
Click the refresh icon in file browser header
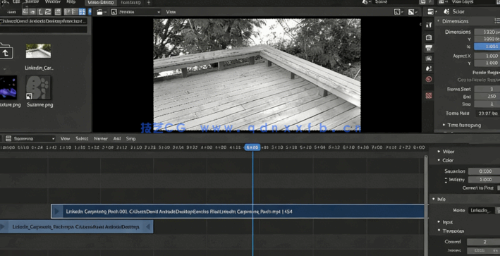pyautogui.click(x=48, y=12)
